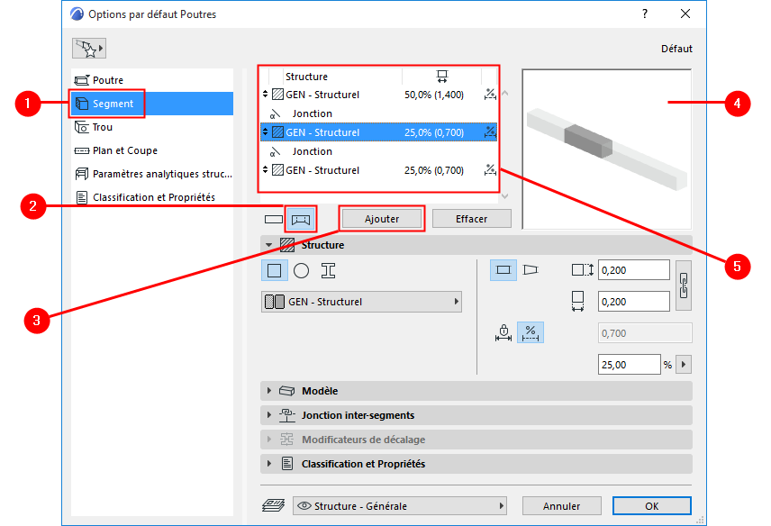
Task: Click segment length column header icon
Action: tap(441, 77)
